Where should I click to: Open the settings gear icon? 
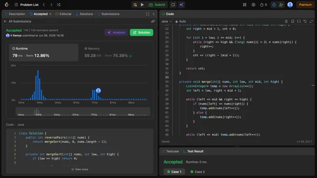tap(254, 5)
